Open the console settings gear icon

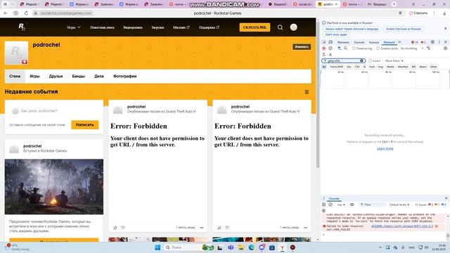324,211
